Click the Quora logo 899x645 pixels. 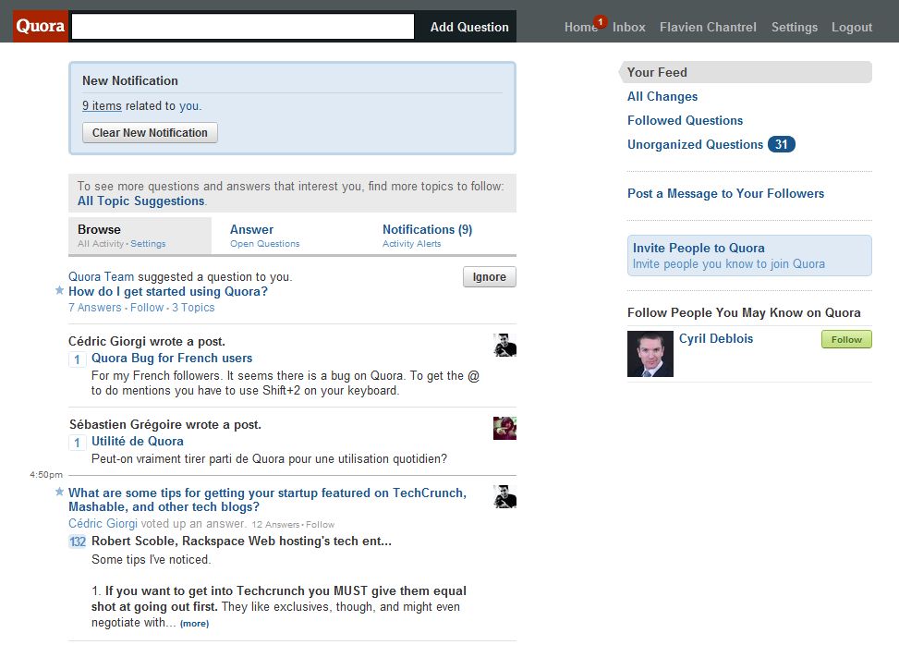tap(40, 26)
